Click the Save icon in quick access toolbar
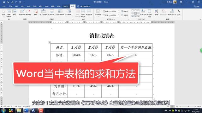This screenshot has width=202, height=113. click(3, 2)
